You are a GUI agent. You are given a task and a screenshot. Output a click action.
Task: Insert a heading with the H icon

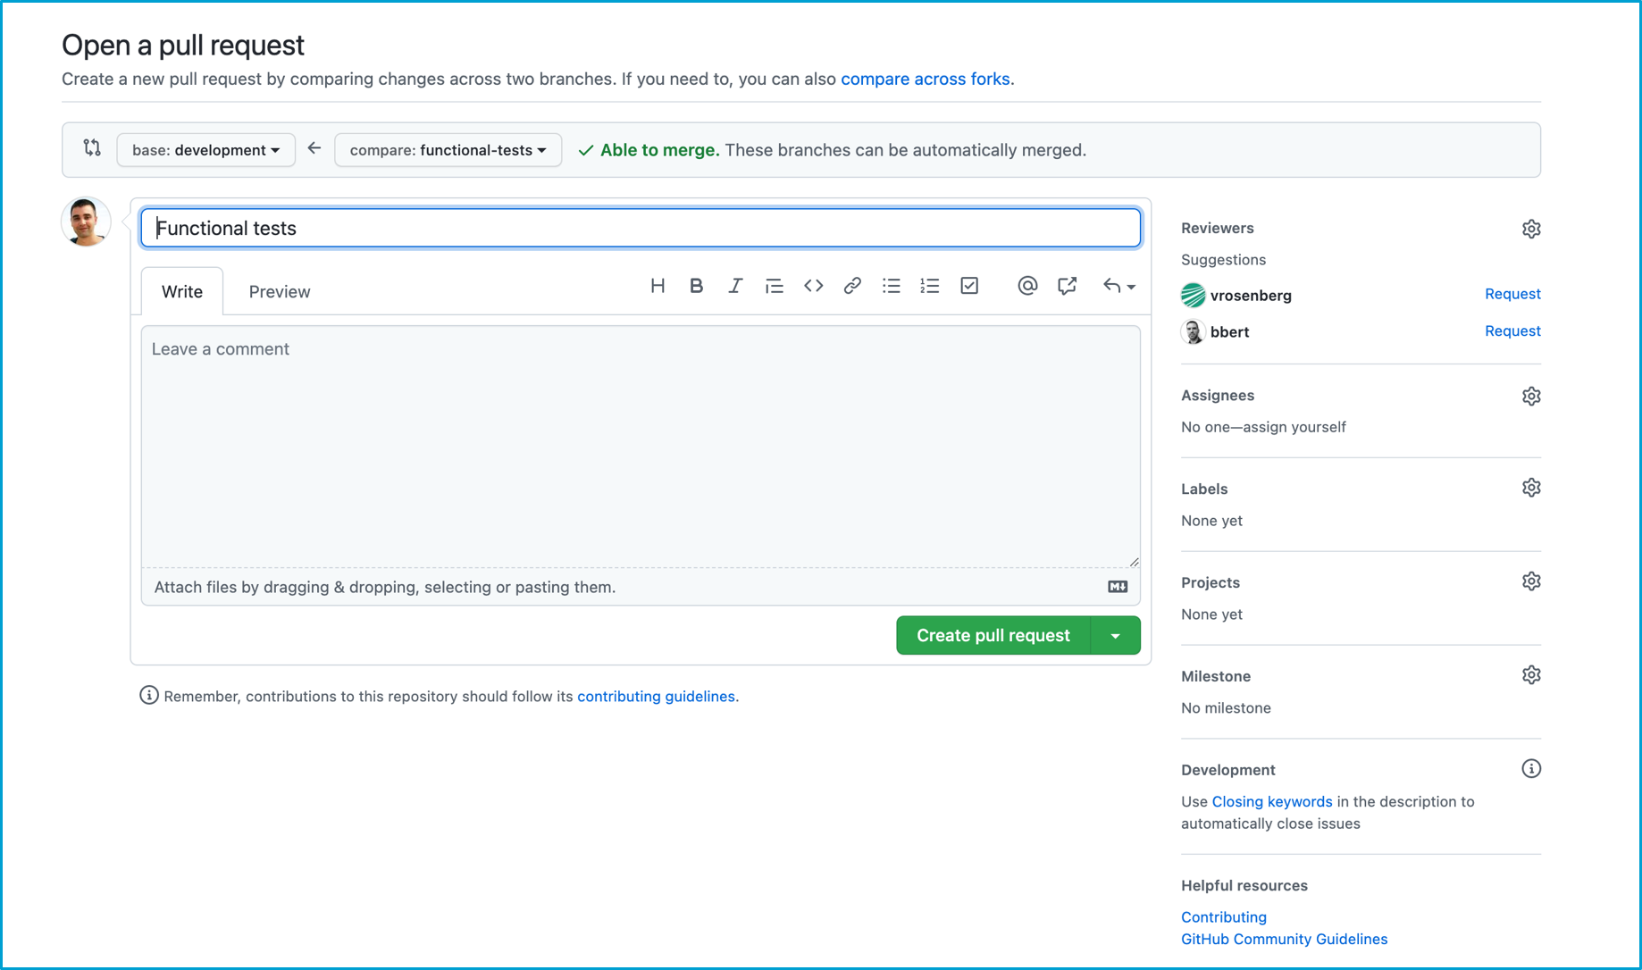(x=658, y=286)
